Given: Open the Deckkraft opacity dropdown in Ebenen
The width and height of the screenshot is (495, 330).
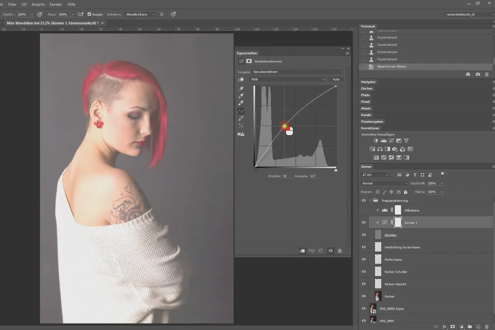Looking at the screenshot, I should (442, 183).
